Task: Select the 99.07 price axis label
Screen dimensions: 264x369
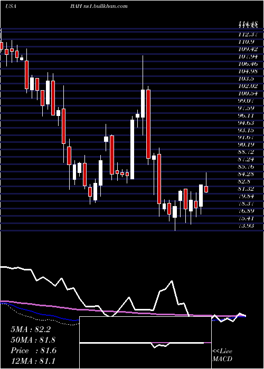Action: click(247, 101)
